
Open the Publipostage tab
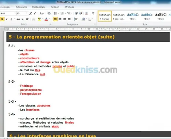[x=39, y=7]
